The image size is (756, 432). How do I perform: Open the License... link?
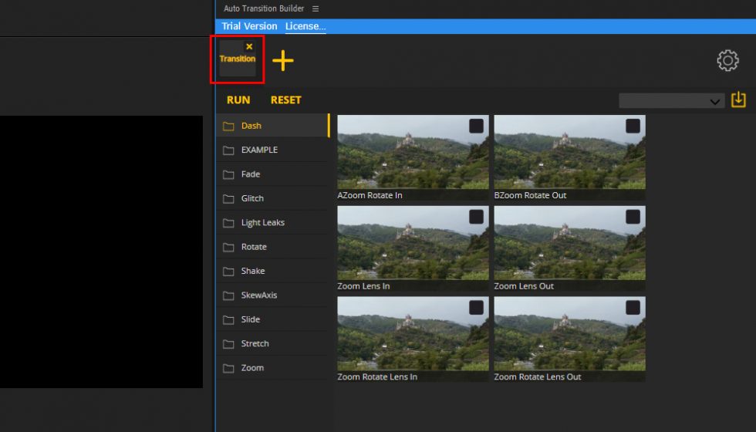point(305,26)
